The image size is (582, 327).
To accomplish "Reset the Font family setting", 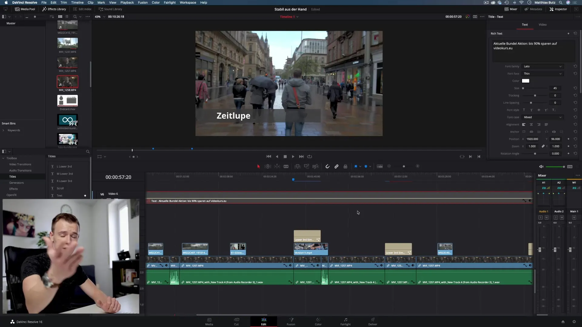I will click(575, 66).
